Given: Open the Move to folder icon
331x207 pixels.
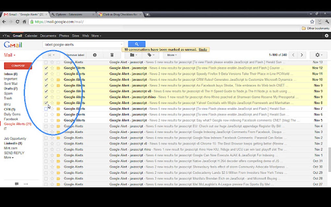Looking at the screenshot, I should [132, 55].
